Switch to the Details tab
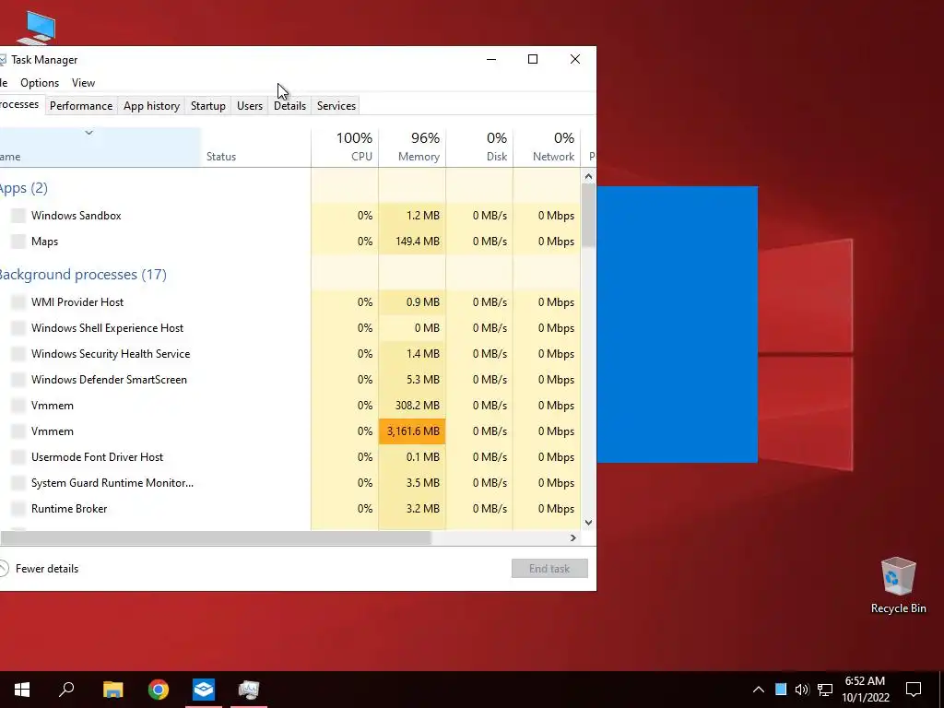 [289, 106]
